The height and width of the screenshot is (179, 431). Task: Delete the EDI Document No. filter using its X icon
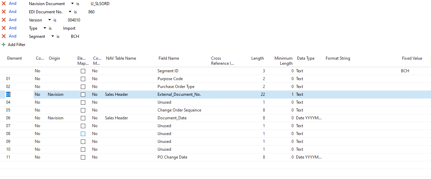click(4, 12)
